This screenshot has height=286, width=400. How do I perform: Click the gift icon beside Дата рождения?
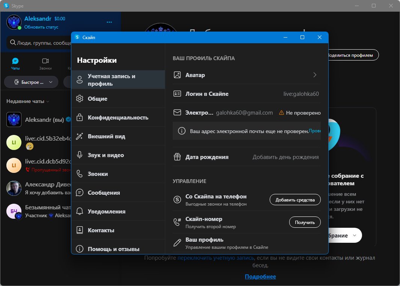point(177,157)
